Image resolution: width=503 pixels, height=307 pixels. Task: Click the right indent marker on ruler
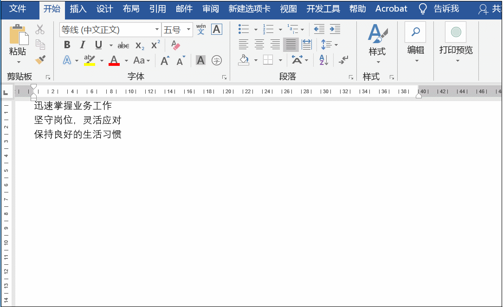419,95
